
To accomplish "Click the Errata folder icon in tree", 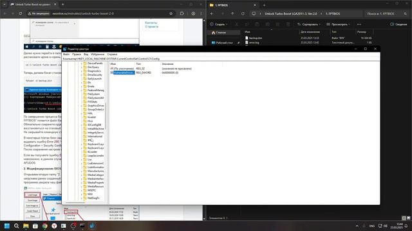I will click(x=85, y=87).
